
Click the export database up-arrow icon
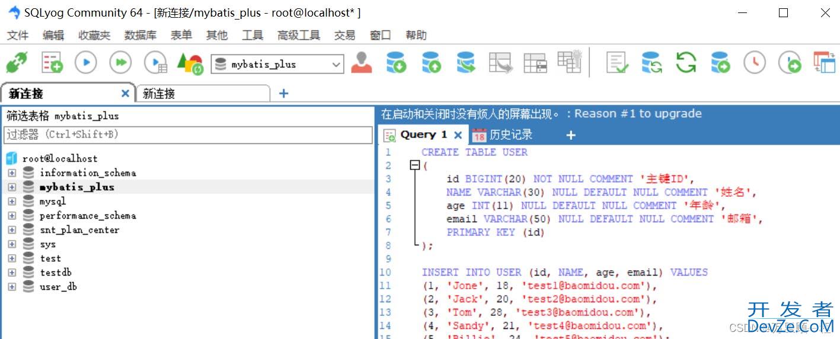click(431, 62)
